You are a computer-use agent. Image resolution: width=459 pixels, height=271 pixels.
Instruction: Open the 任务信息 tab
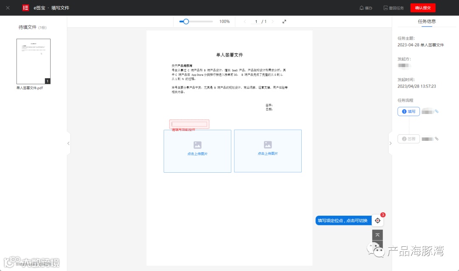click(427, 21)
